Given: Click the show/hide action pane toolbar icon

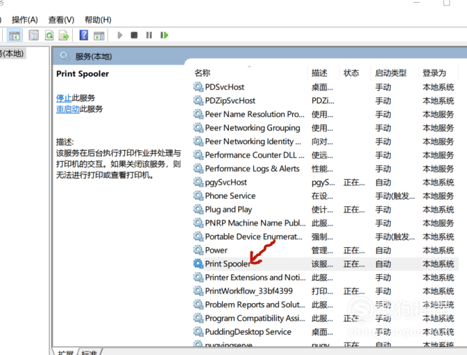Looking at the screenshot, I should click(x=99, y=36).
